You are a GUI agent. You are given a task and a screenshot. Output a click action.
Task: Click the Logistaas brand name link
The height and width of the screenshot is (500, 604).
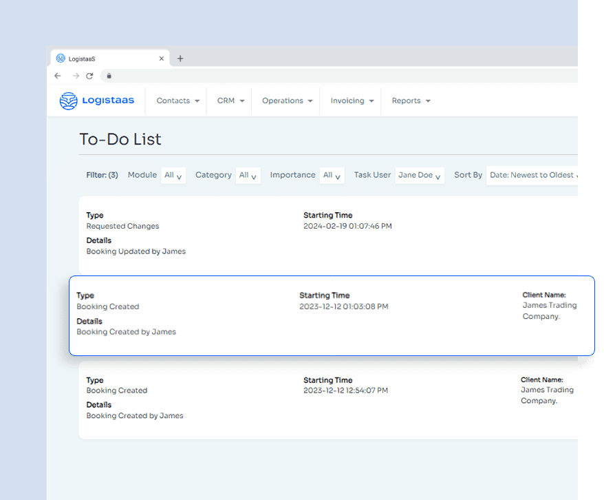[x=108, y=101]
